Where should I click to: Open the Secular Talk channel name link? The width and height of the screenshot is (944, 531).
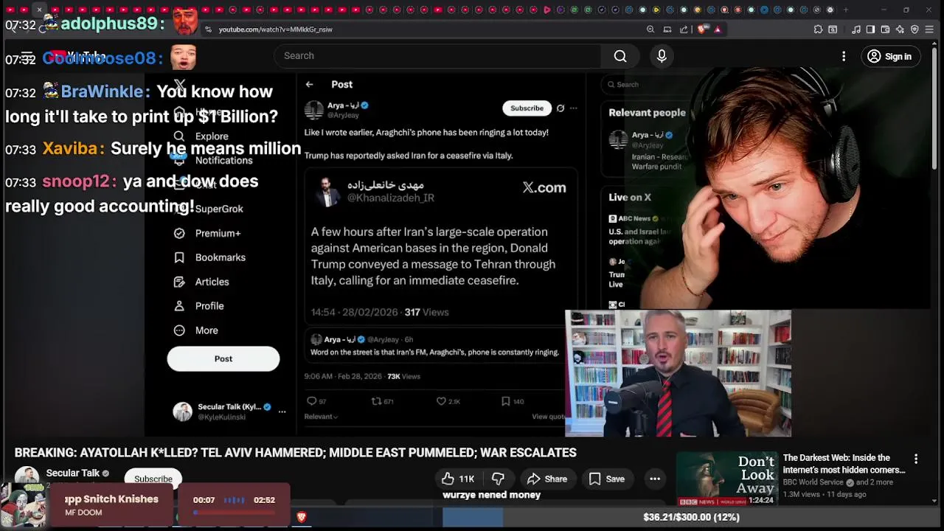73,473
